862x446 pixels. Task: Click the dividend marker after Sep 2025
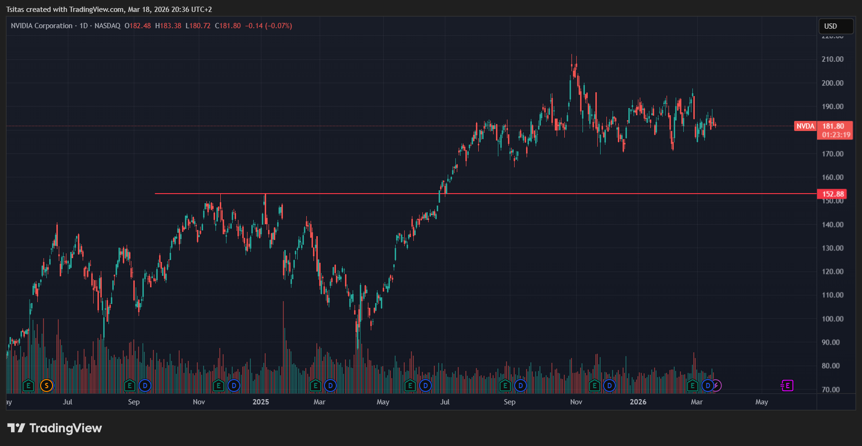click(x=520, y=385)
